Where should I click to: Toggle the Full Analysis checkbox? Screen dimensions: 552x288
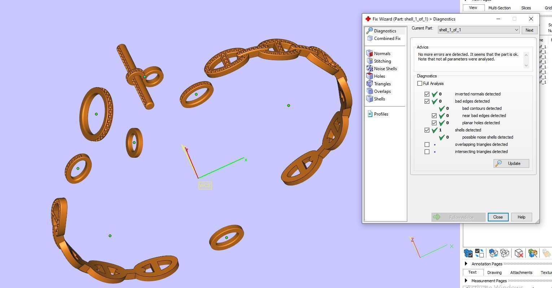tap(420, 84)
